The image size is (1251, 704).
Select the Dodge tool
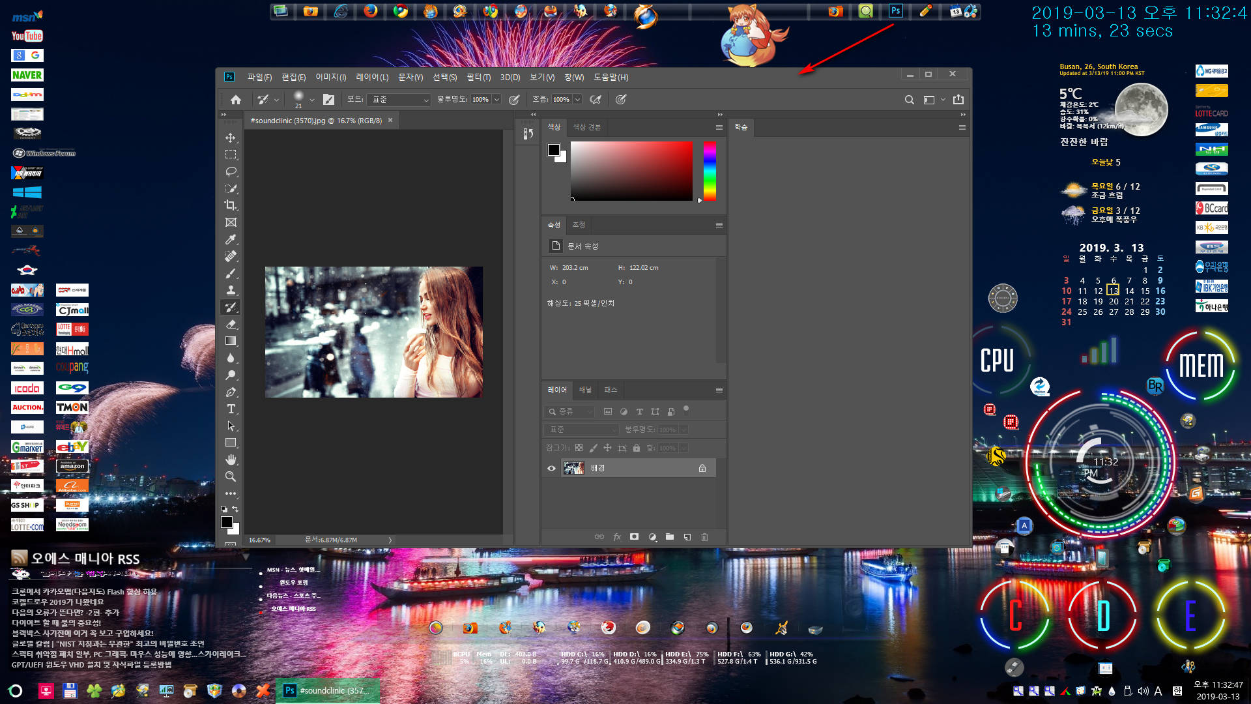point(231,375)
